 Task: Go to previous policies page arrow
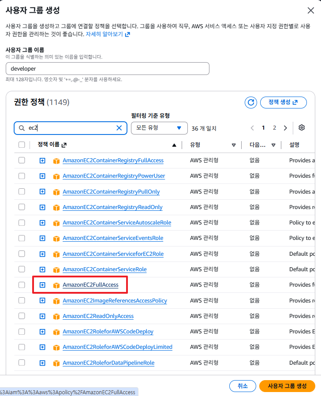(252, 128)
